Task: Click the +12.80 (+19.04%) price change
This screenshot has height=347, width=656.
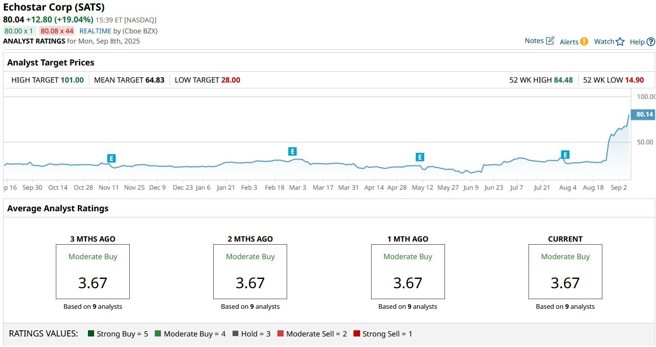Action: 60,20
